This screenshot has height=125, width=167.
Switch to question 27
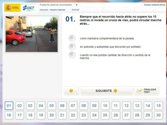(127, 115)
